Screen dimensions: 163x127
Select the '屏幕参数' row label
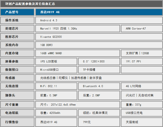tap(17, 61)
